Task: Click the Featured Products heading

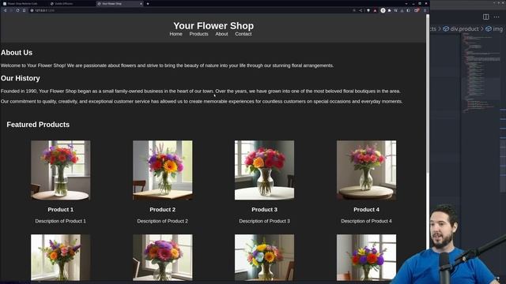Action: [38, 125]
